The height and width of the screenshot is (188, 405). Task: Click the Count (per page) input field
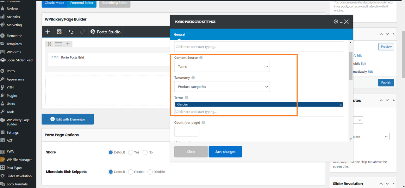(x=186, y=131)
